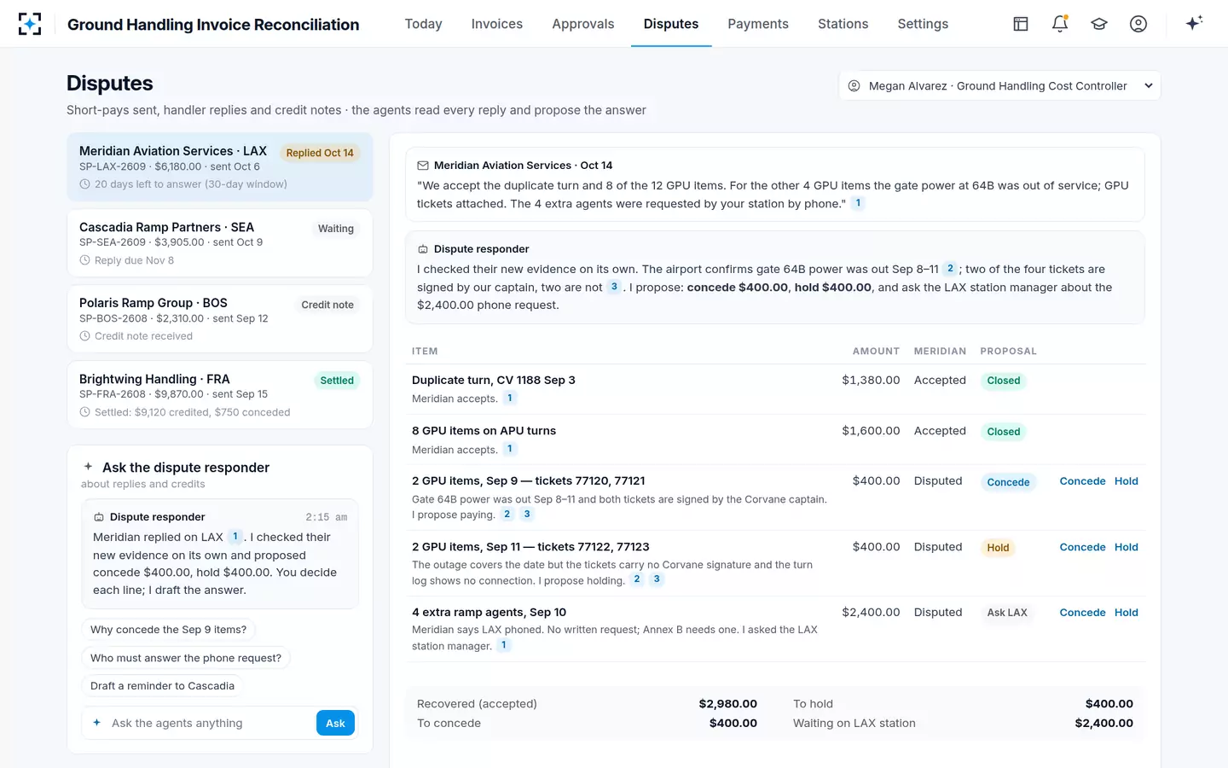Open the Polaris Ramp Group BOS dispute

[220, 319]
